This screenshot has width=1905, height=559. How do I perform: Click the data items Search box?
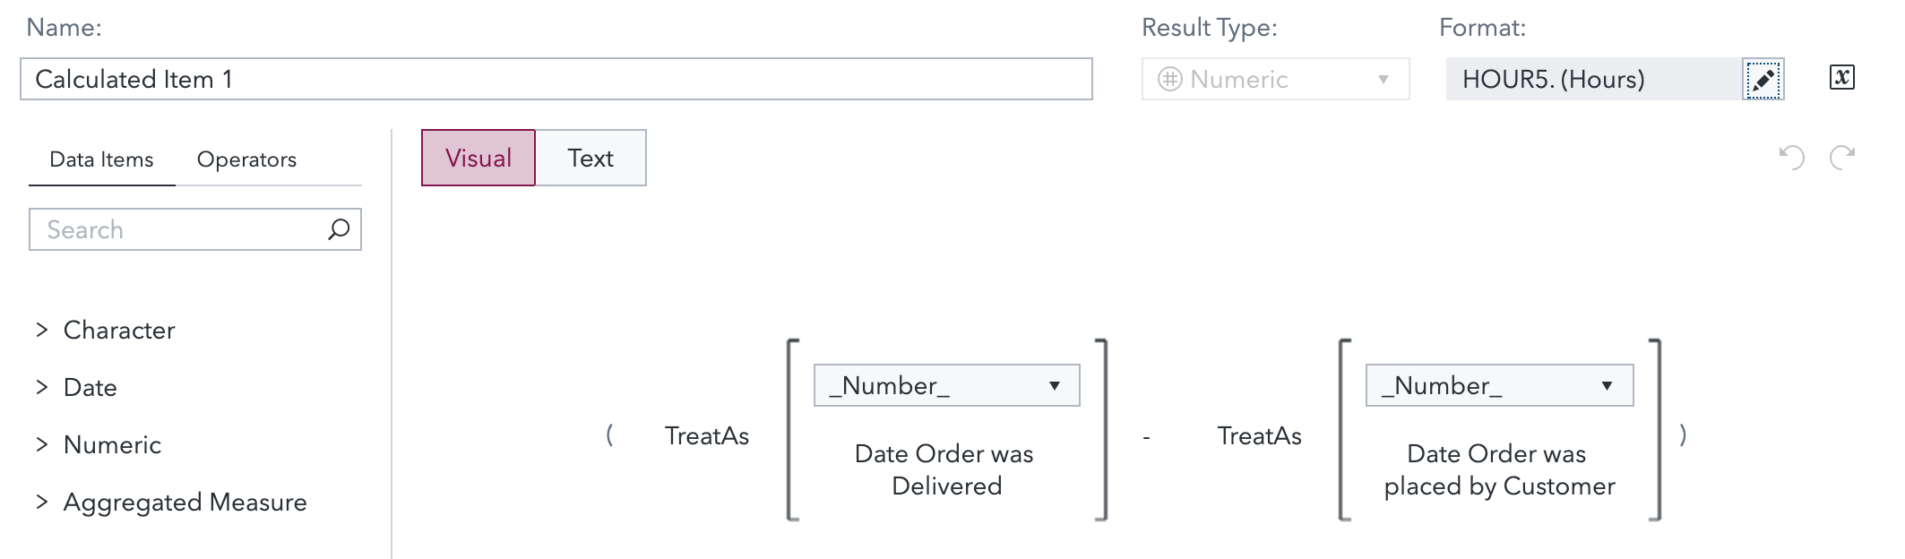coord(179,229)
